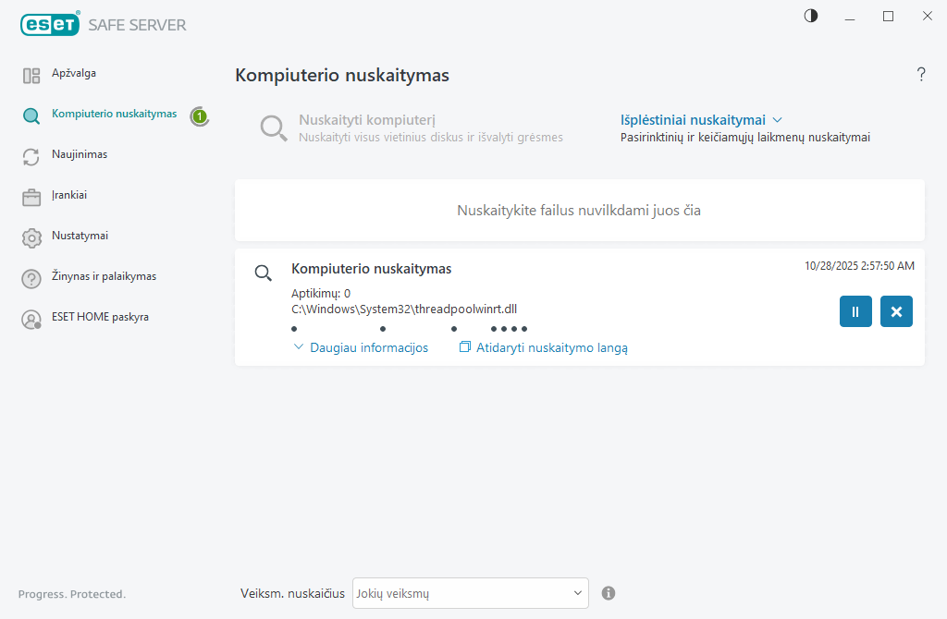The height and width of the screenshot is (619, 947).
Task: Click the Veiksm. nuskaičius label
Action: (x=292, y=593)
